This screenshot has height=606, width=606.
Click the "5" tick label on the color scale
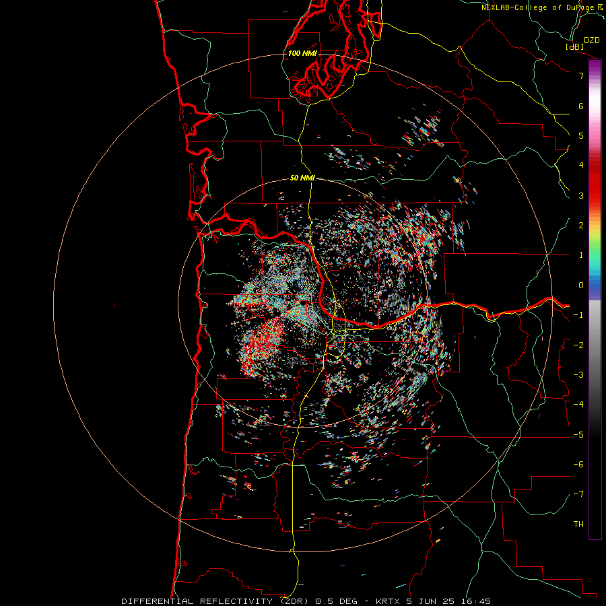coord(581,135)
